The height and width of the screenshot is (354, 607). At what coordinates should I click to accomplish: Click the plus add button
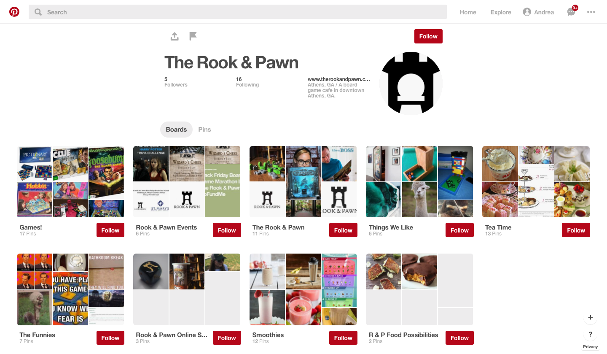(x=590, y=317)
